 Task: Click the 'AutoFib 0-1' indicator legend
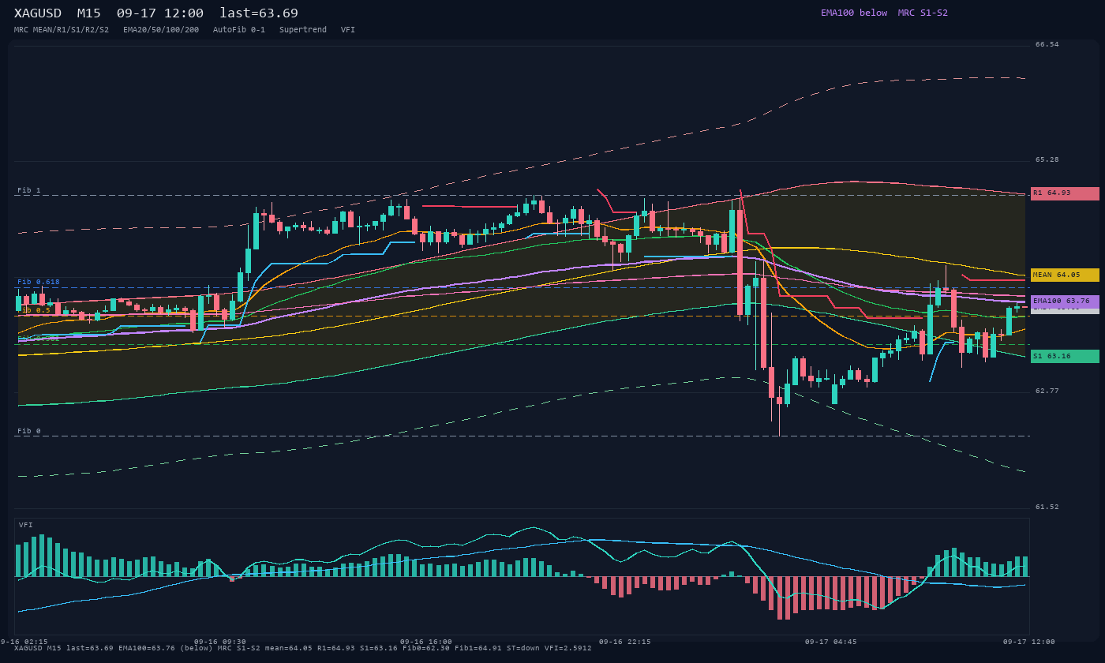[239, 30]
